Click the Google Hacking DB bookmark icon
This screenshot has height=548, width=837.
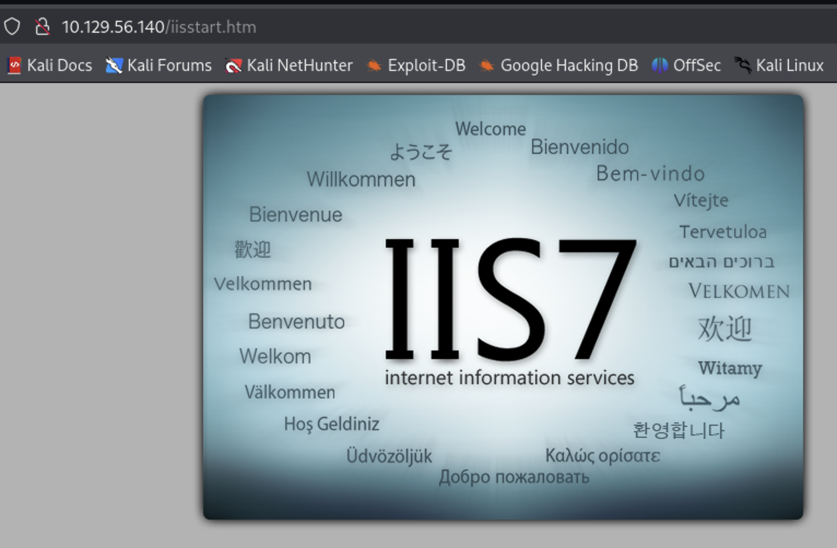point(486,65)
